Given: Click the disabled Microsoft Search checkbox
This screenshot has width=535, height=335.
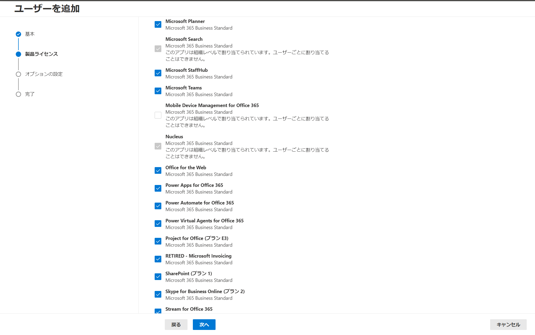Looking at the screenshot, I should 158,49.
